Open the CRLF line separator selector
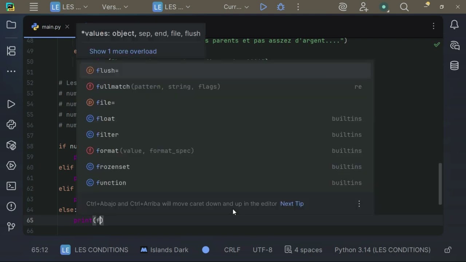This screenshot has height=262, width=466. (232, 250)
